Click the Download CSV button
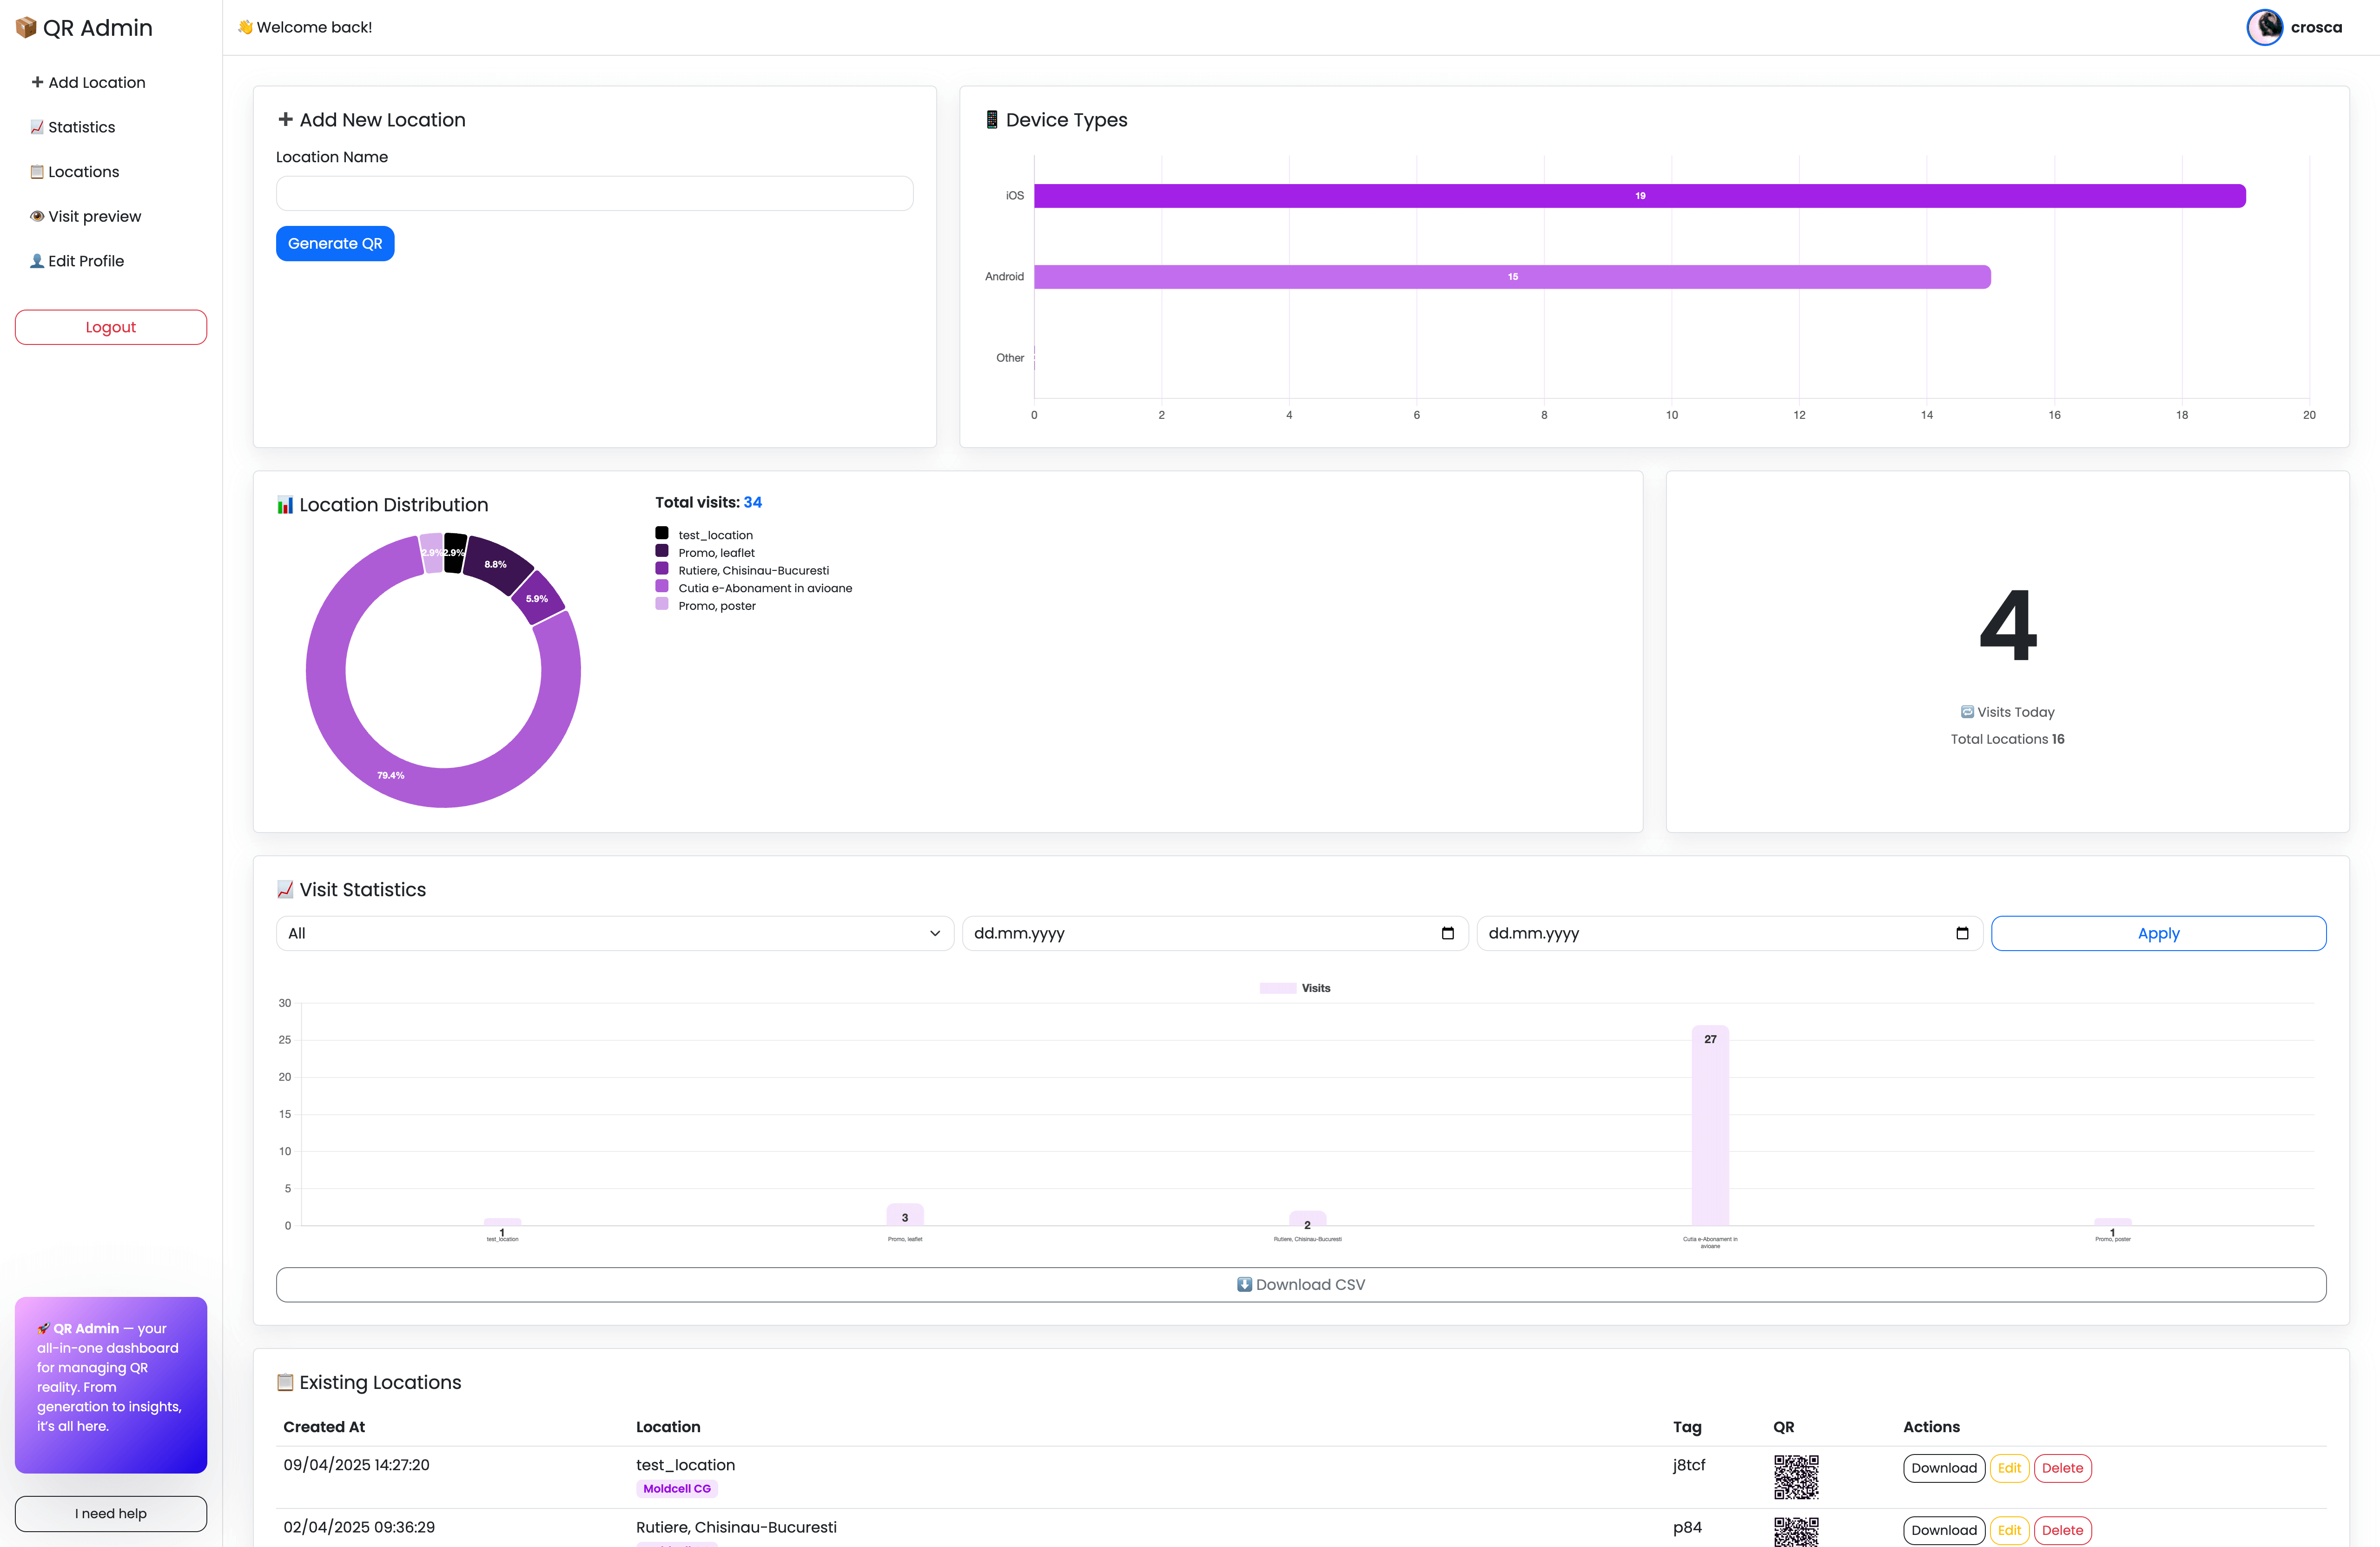 1300,1285
